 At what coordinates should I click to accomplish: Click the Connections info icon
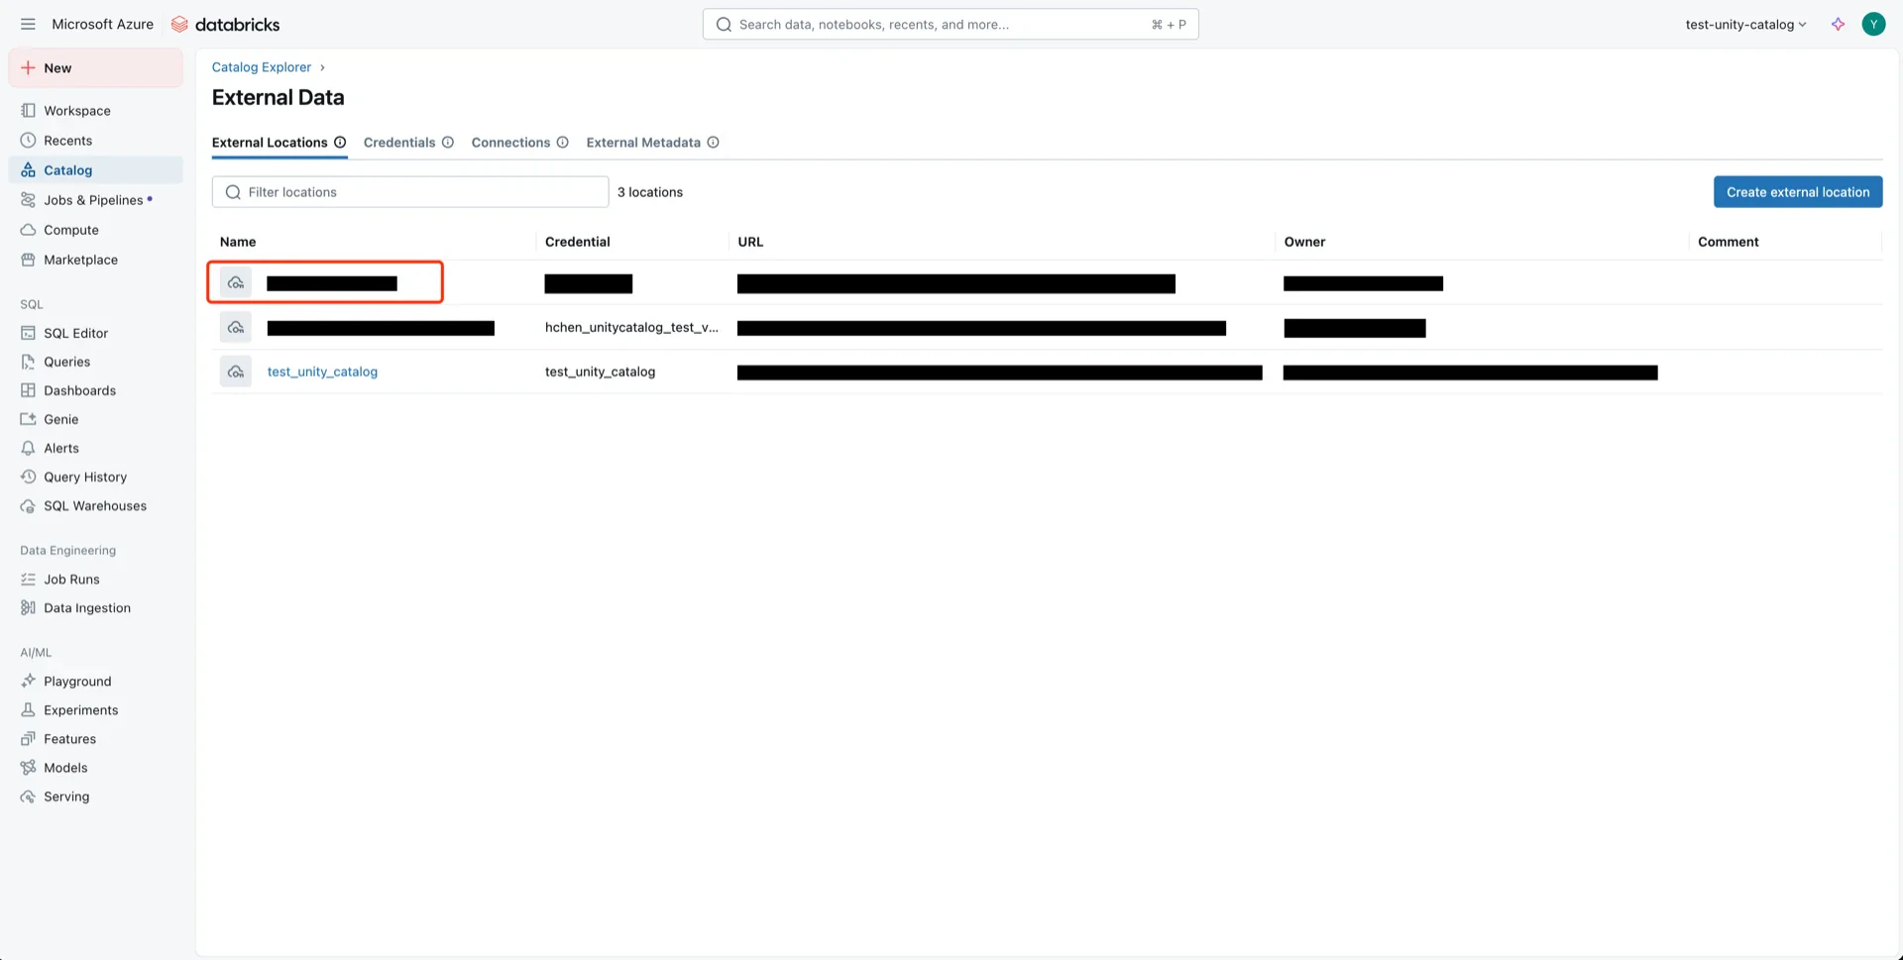(562, 142)
